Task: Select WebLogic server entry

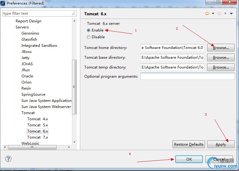Action: click(30, 143)
